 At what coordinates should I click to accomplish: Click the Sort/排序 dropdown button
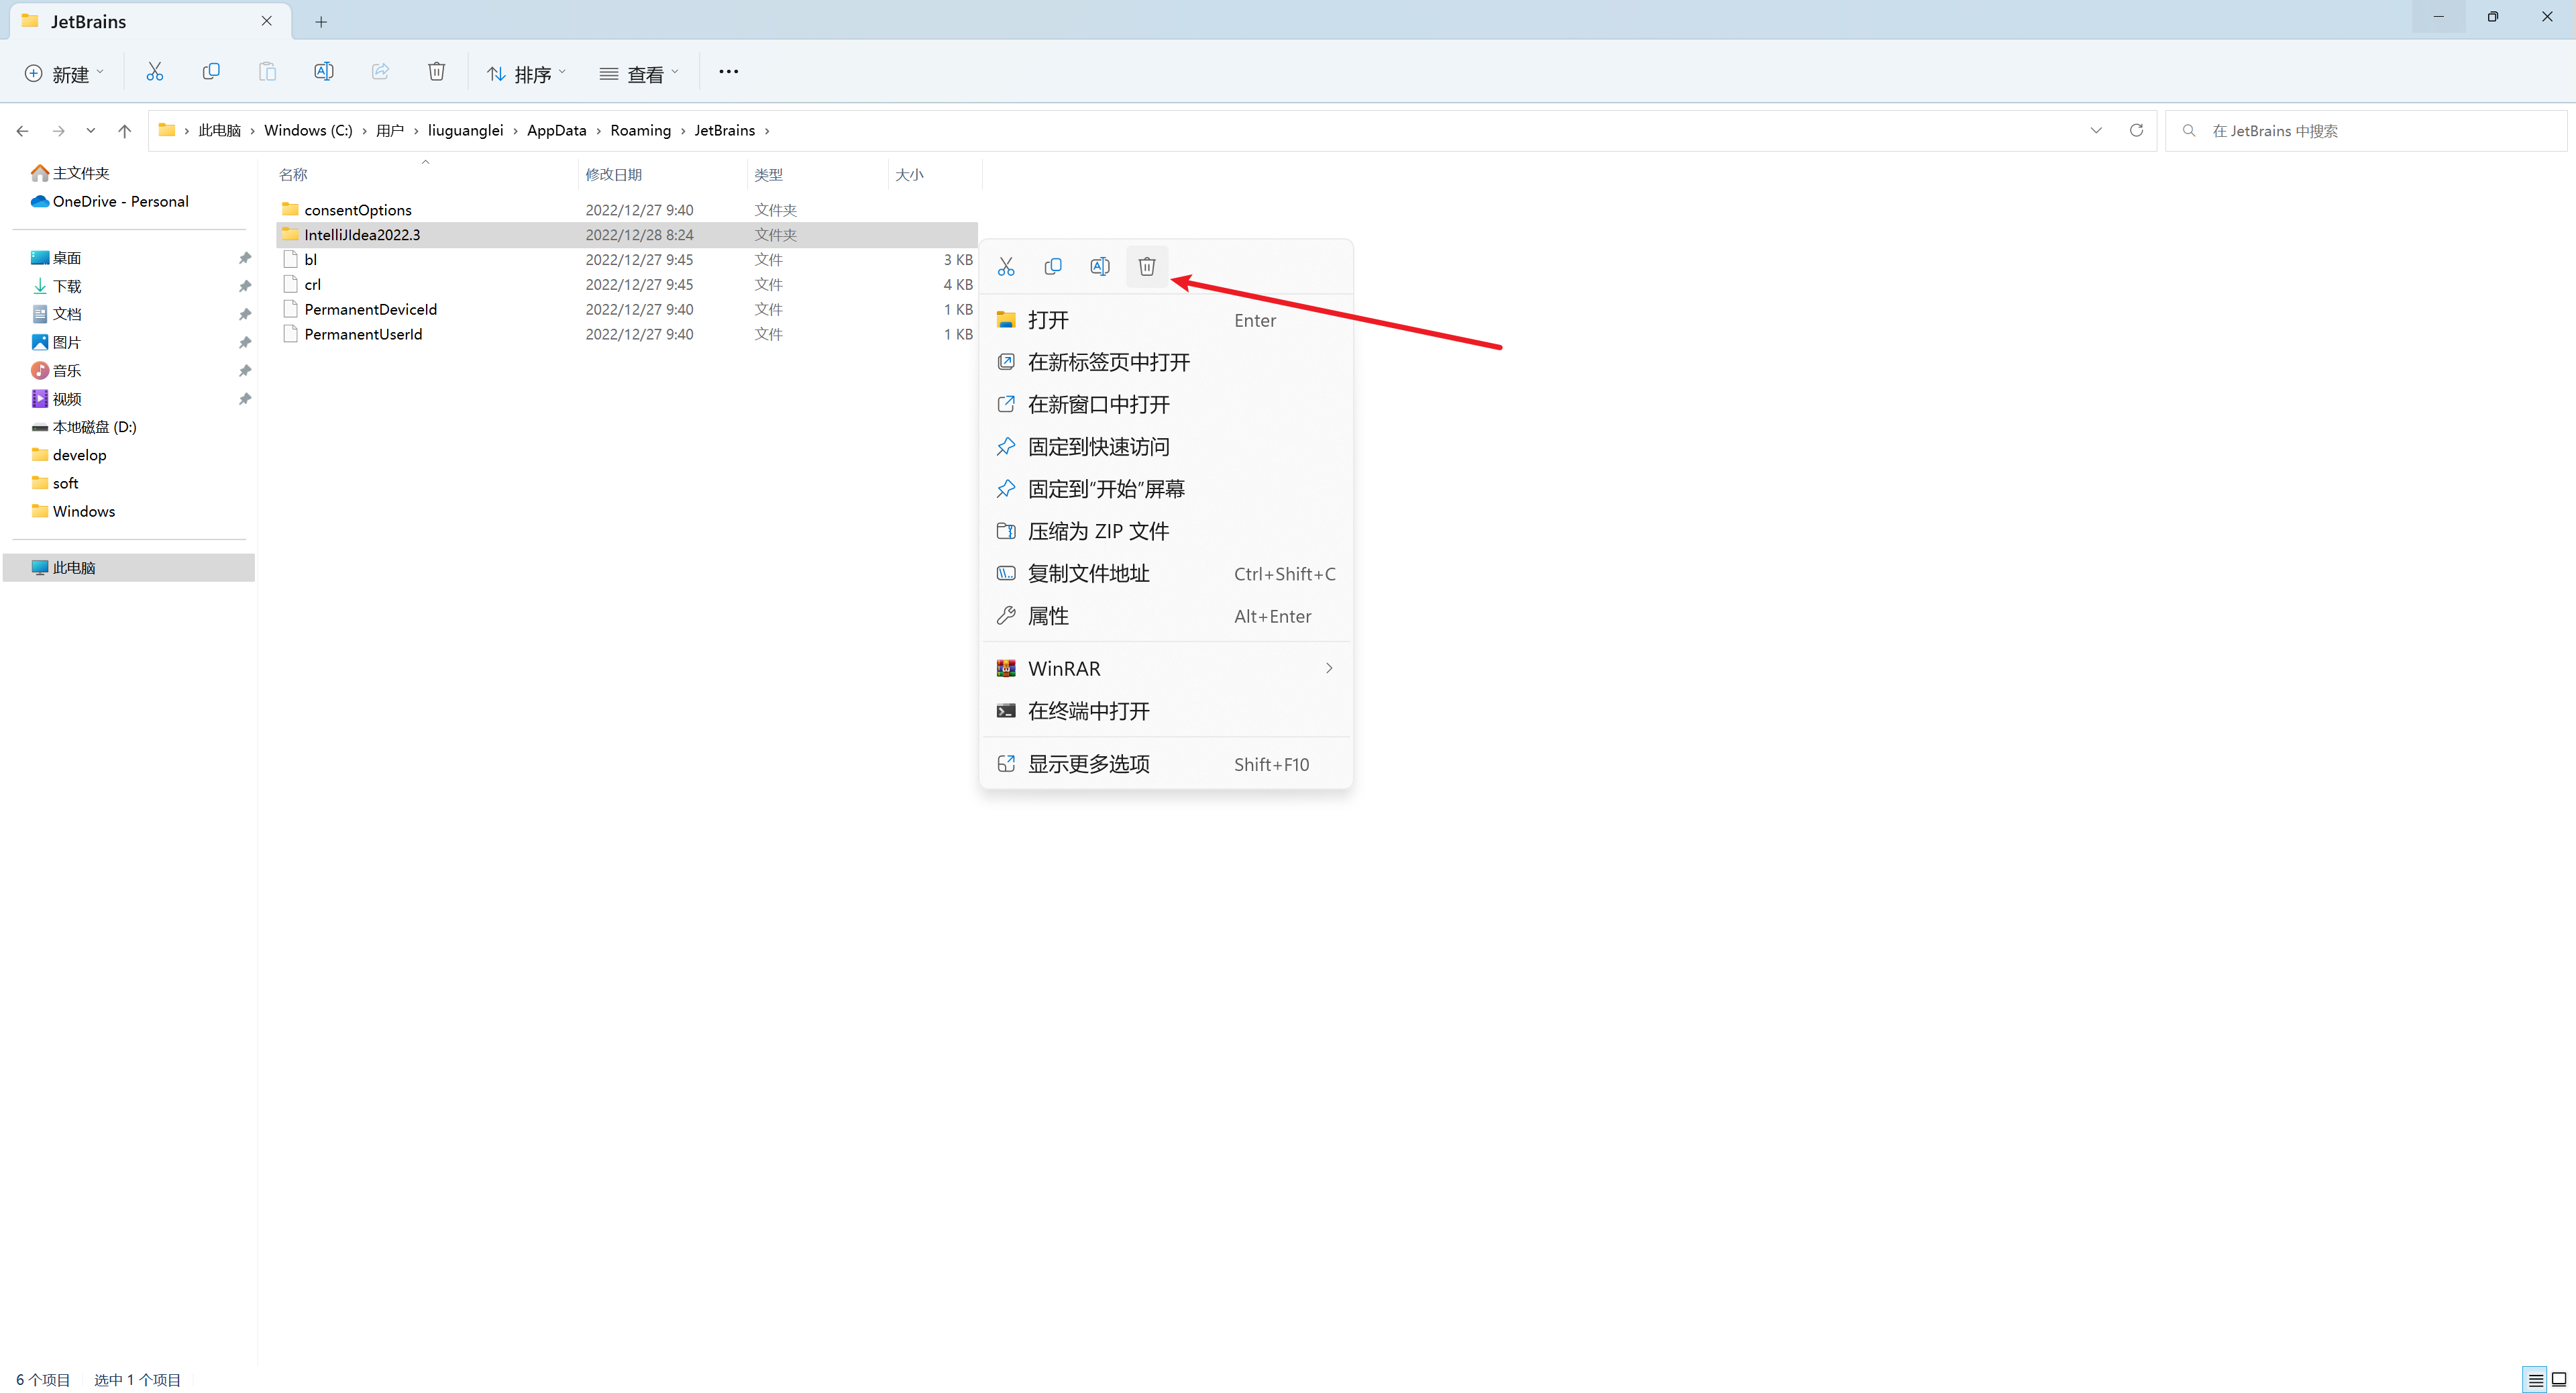(x=527, y=72)
